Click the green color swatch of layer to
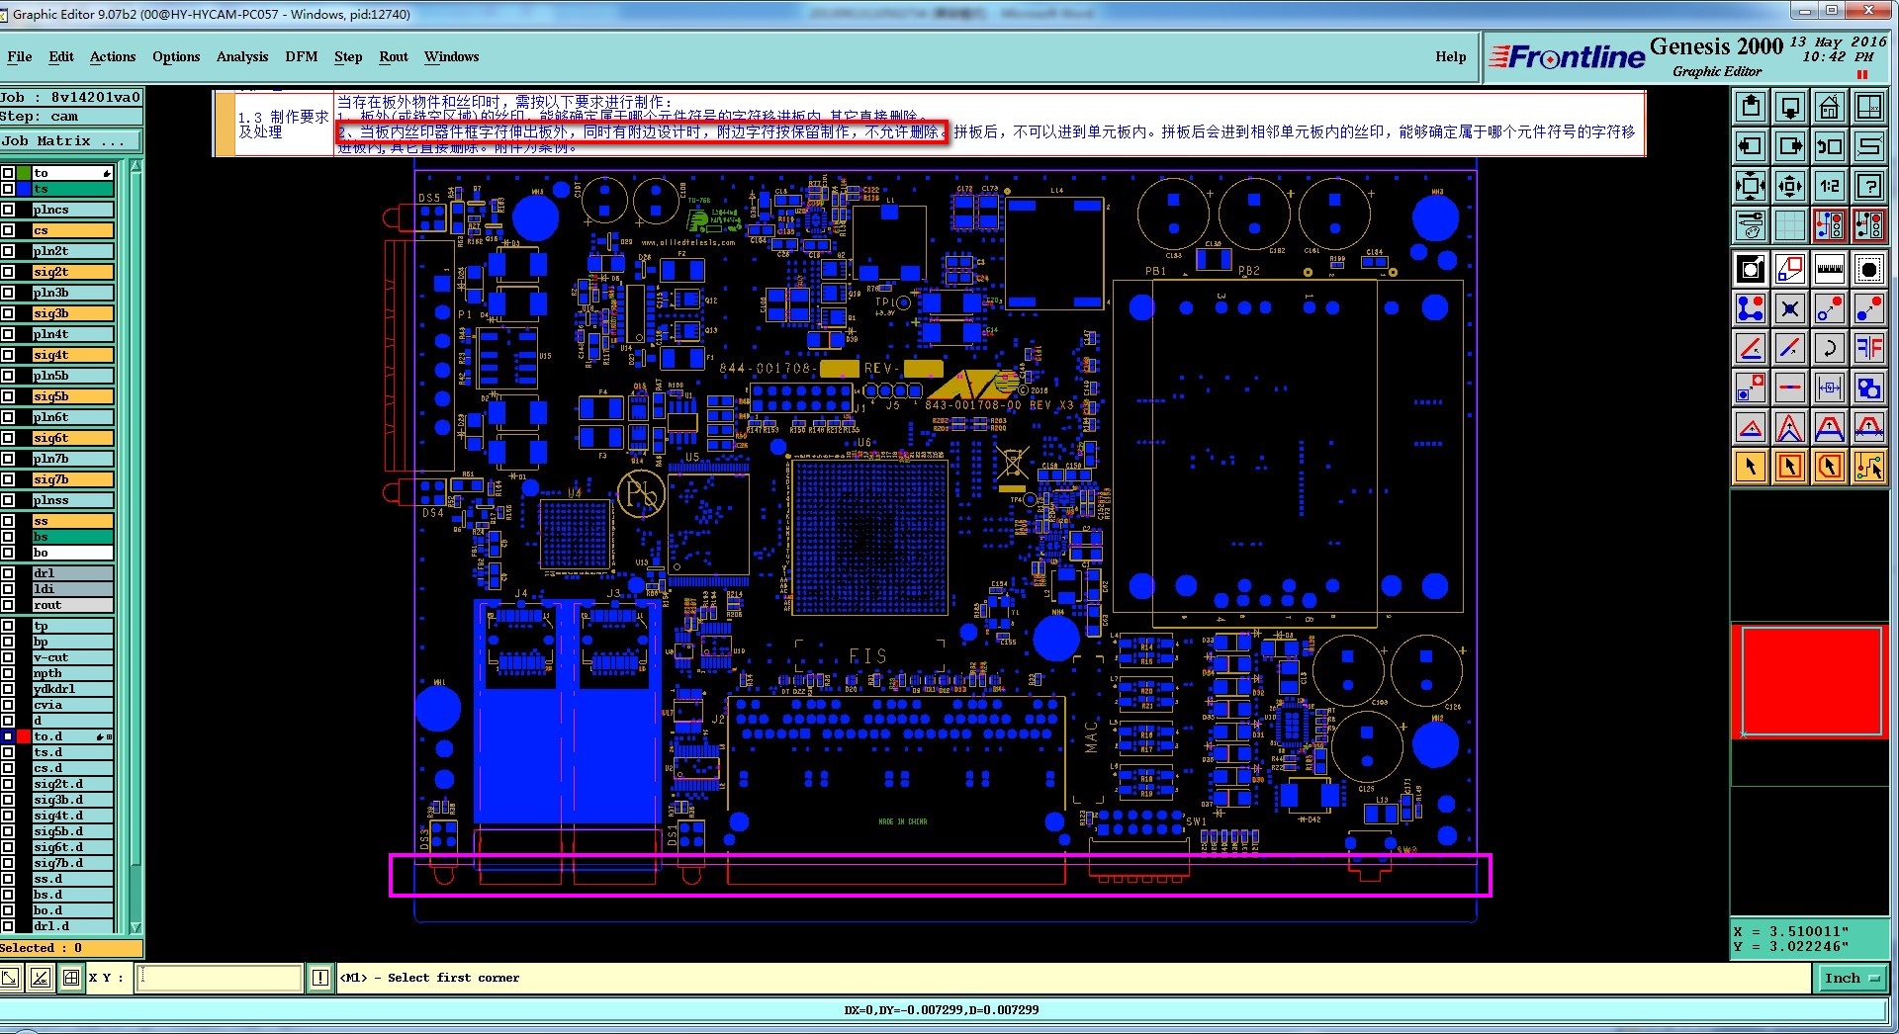The height and width of the screenshot is (1034, 1899). tap(24, 173)
